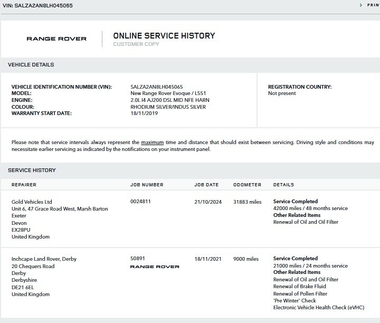Click job number 50891

(137, 259)
